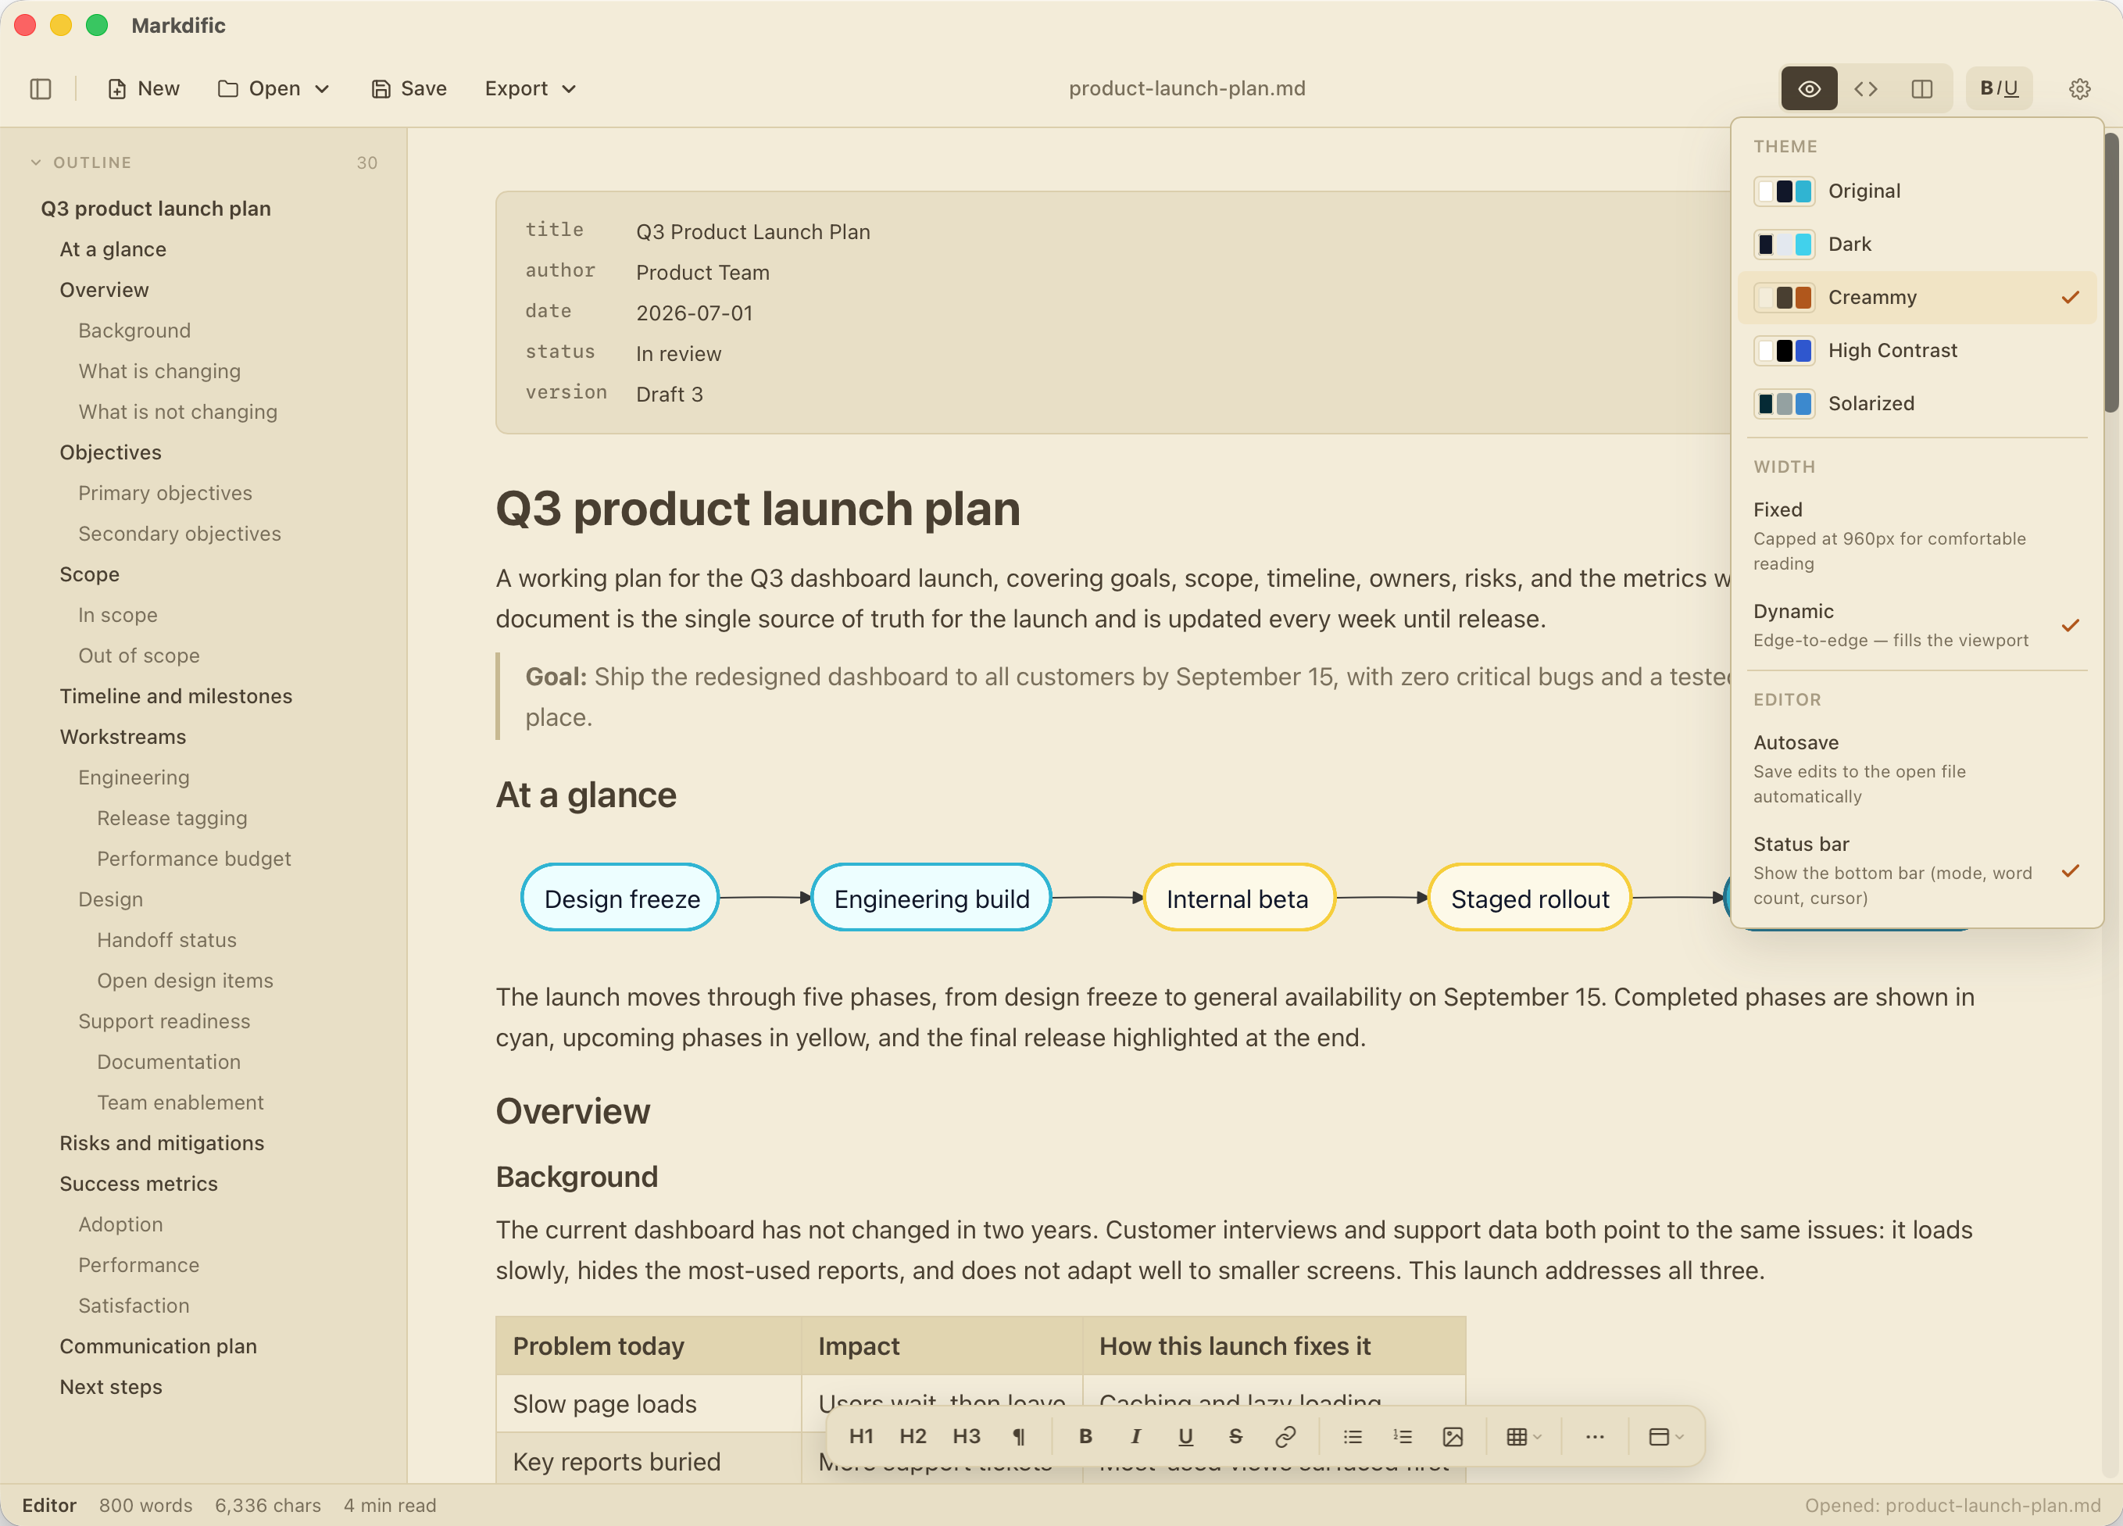Go to Risks and mitigations outline item
The height and width of the screenshot is (1526, 2123).
161,1143
